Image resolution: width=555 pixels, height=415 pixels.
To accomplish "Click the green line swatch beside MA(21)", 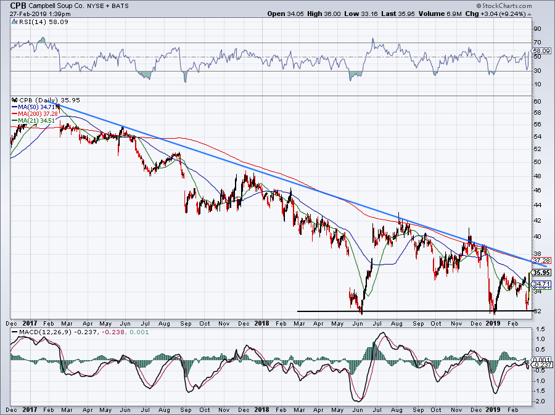I will click(15, 120).
